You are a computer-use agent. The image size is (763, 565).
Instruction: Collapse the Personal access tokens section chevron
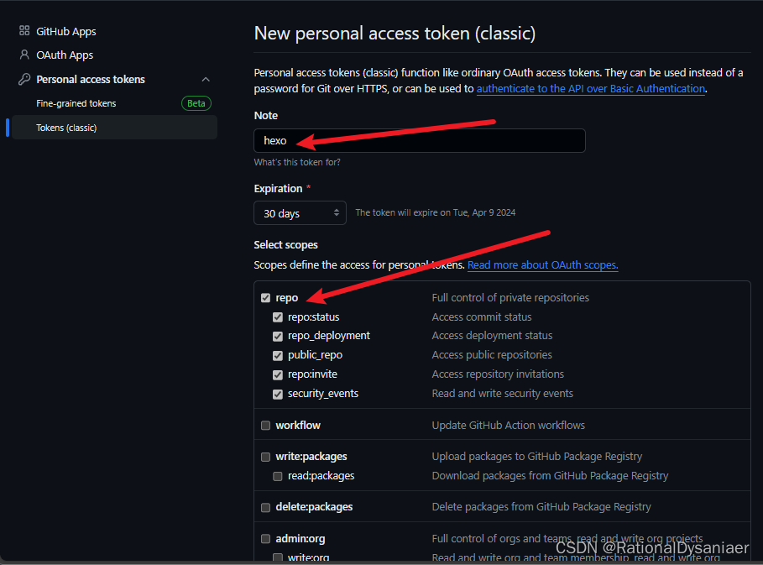pyautogui.click(x=206, y=79)
